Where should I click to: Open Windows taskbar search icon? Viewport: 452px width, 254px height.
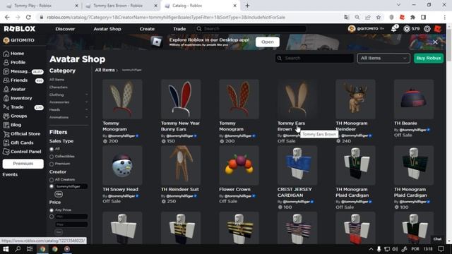coord(18,249)
